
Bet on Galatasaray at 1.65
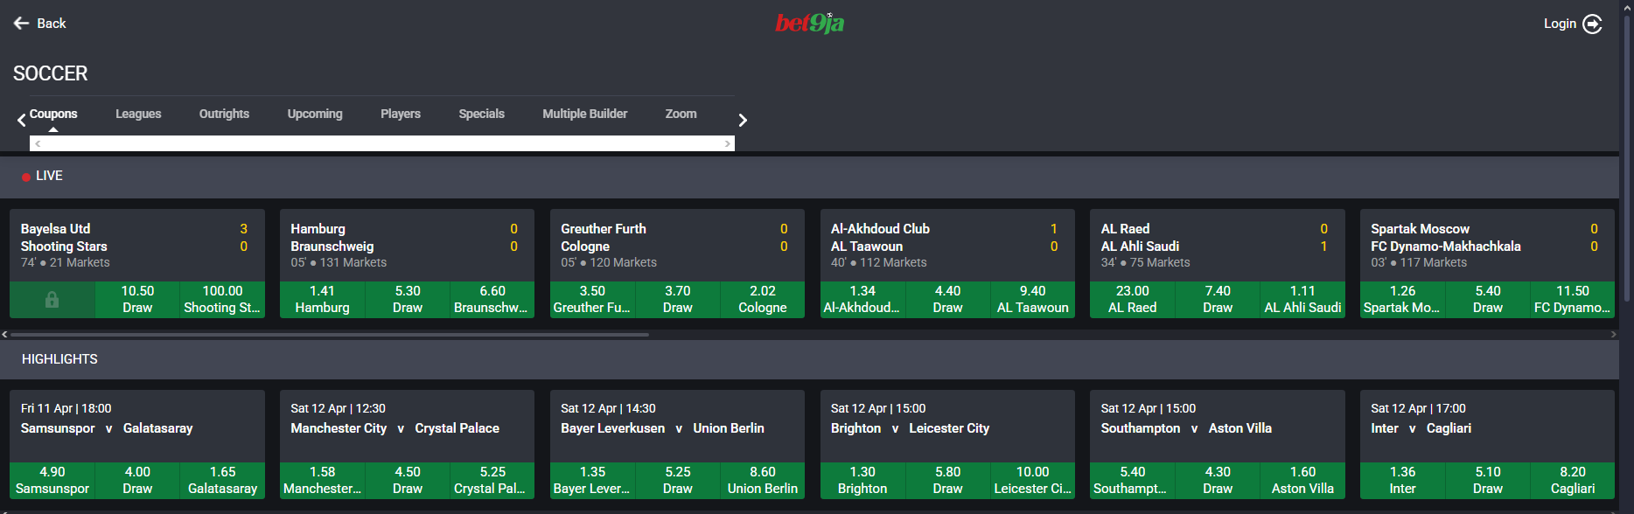tap(222, 481)
